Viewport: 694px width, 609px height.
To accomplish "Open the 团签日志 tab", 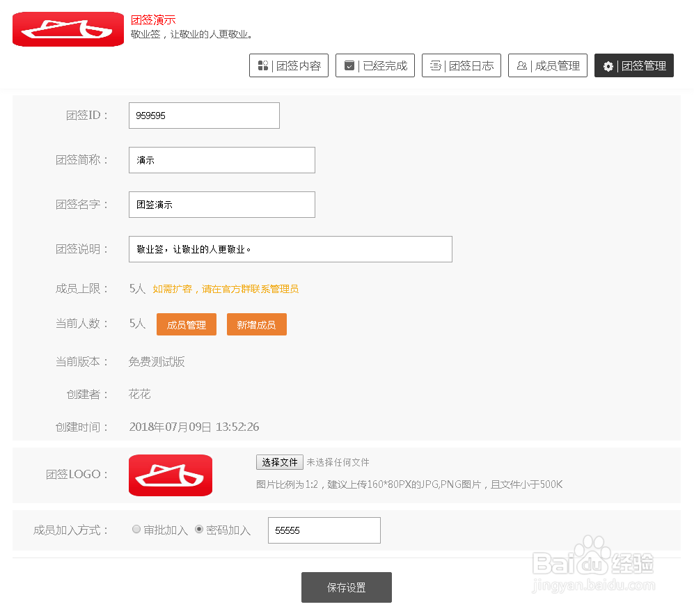I will coord(462,65).
